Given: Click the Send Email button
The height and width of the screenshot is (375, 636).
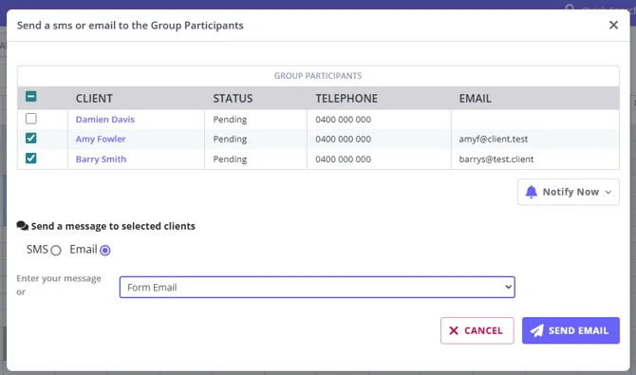Looking at the screenshot, I should [x=571, y=330].
